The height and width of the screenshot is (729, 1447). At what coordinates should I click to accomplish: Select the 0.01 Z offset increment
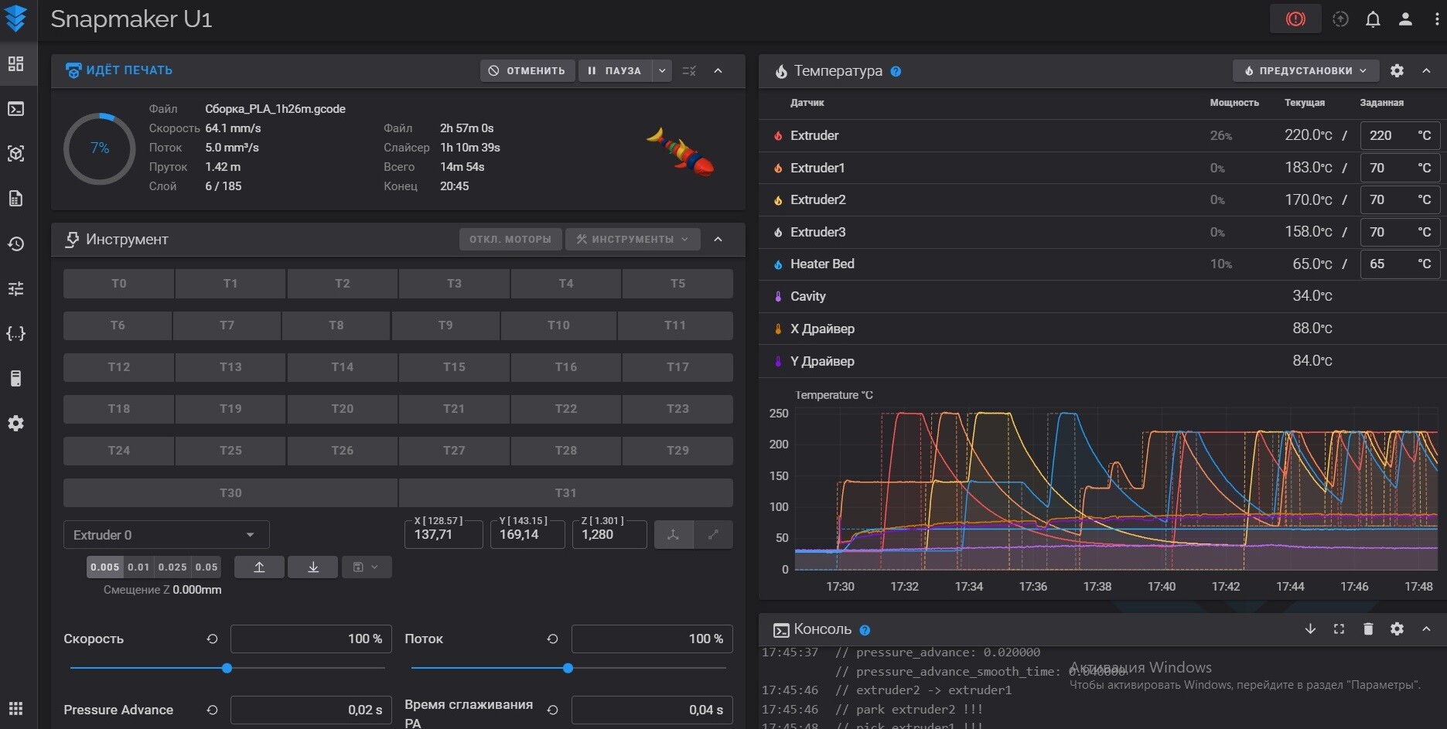coord(138,567)
